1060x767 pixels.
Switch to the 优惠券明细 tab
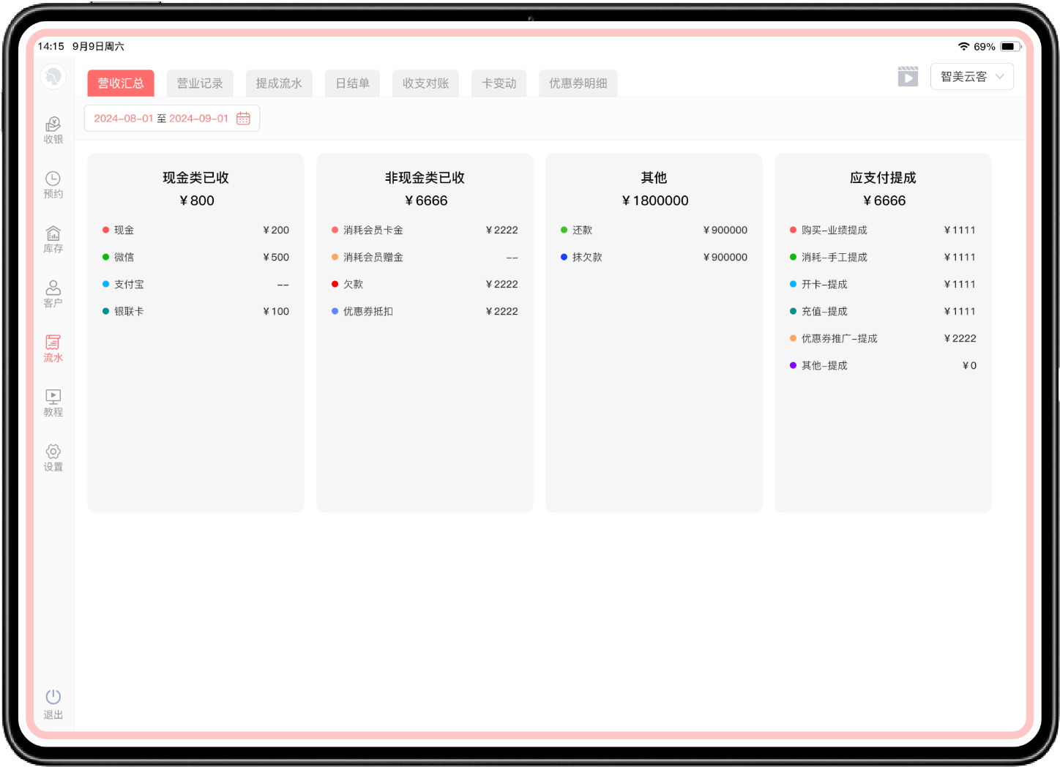pyautogui.click(x=578, y=83)
